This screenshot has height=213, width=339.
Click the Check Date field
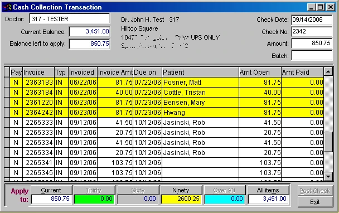(x=312, y=20)
